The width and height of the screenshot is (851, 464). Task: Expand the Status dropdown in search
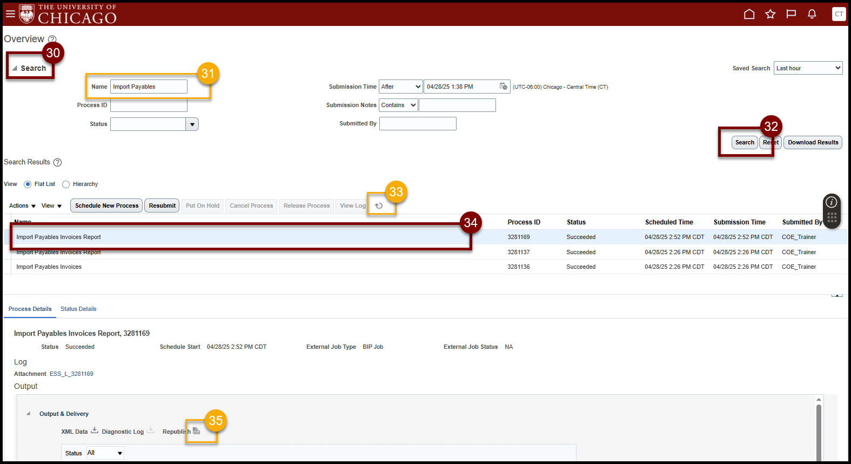point(192,124)
